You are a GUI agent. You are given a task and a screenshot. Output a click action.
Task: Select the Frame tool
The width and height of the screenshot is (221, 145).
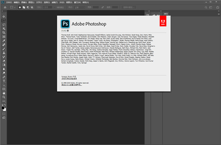click(4, 37)
